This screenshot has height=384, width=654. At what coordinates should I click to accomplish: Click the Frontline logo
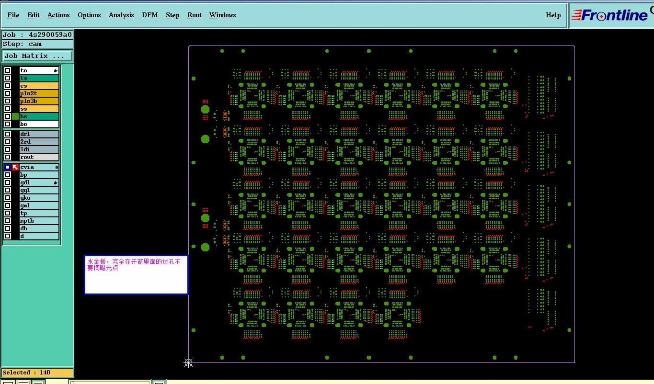tap(611, 15)
